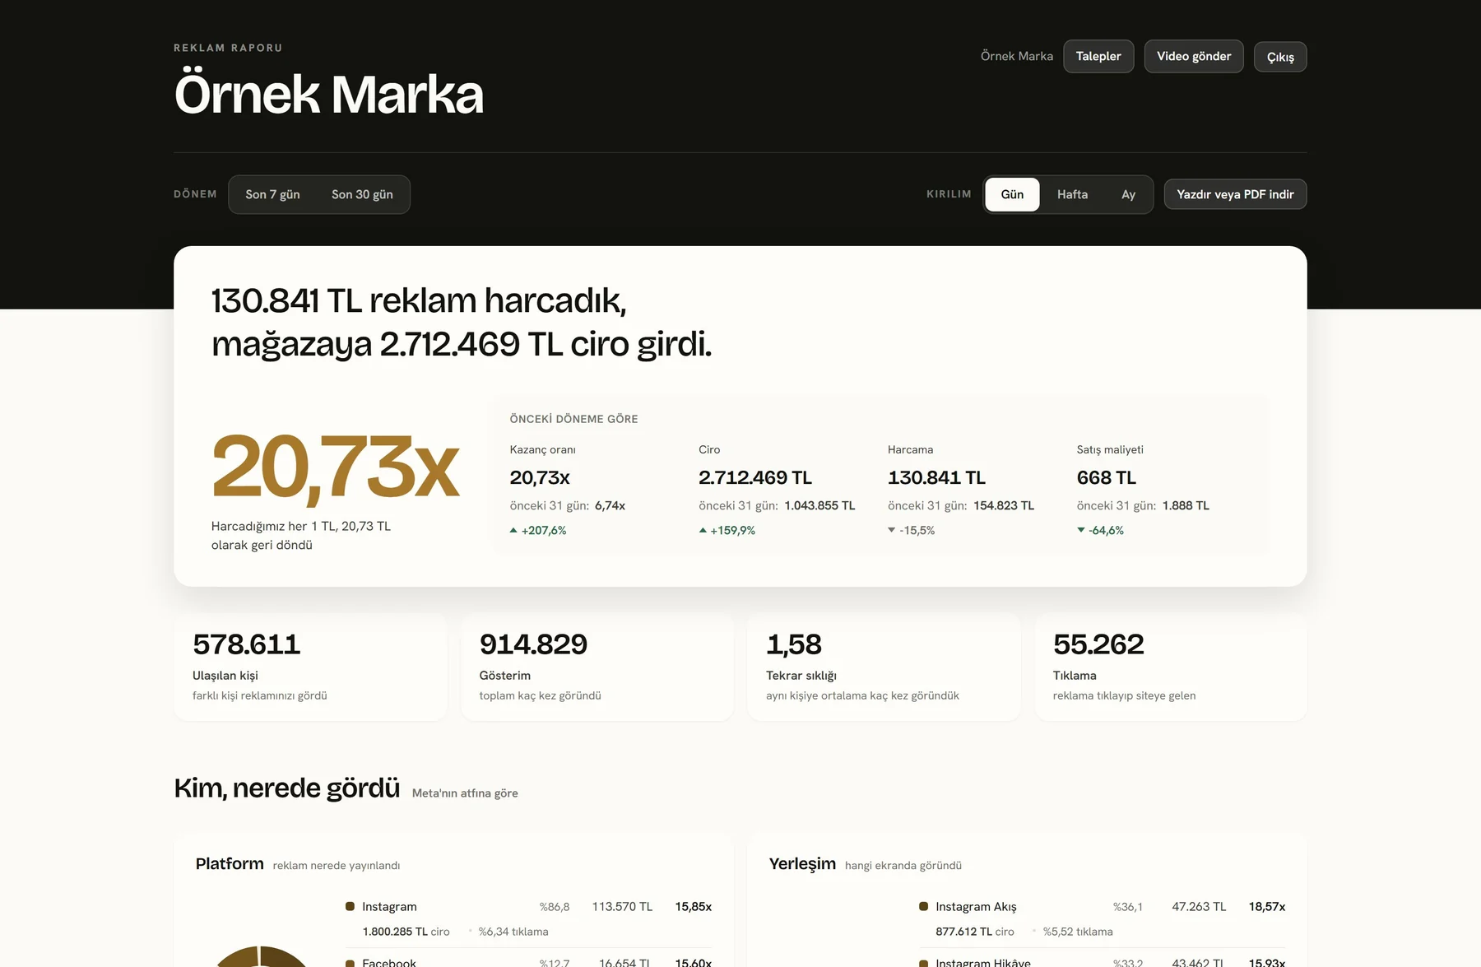
Task: Open the Talepler page
Action: [1098, 56]
